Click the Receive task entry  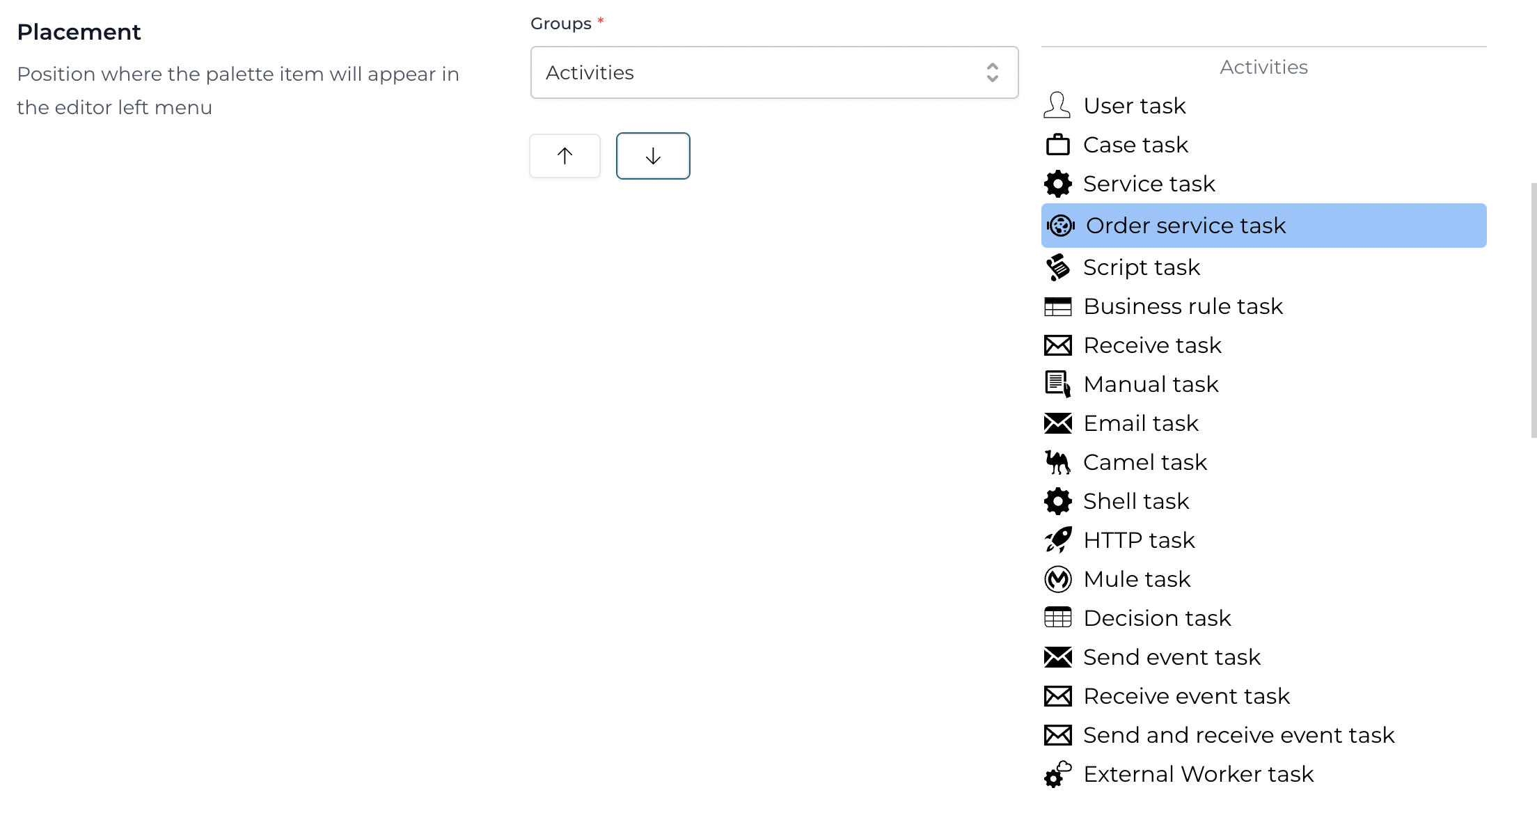(x=1152, y=345)
